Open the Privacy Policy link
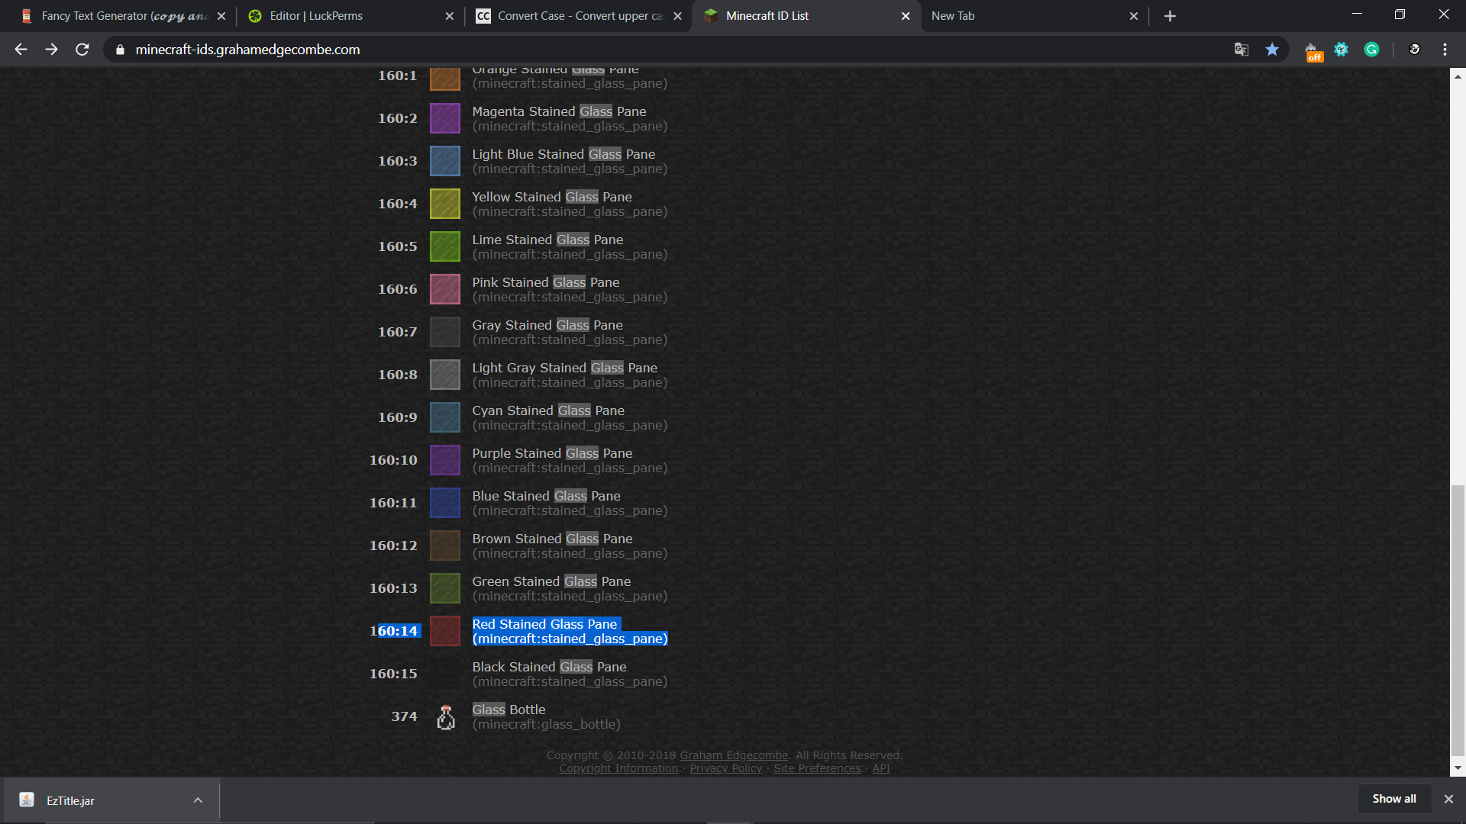The width and height of the screenshot is (1466, 824). click(x=725, y=768)
